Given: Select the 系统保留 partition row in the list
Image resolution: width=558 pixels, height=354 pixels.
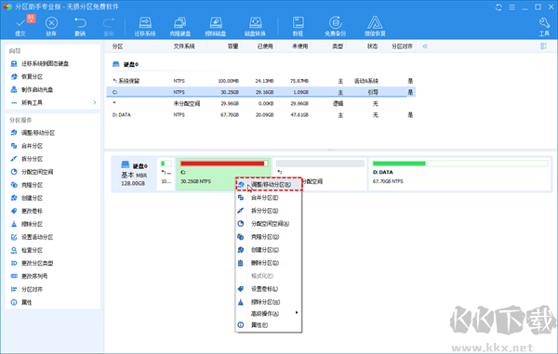Looking at the screenshot, I should click(261, 81).
